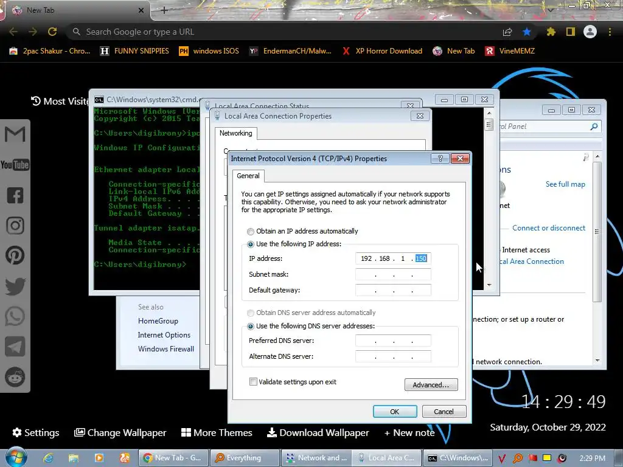Select Use the following IP address
This screenshot has width=623, height=467.
(x=251, y=244)
